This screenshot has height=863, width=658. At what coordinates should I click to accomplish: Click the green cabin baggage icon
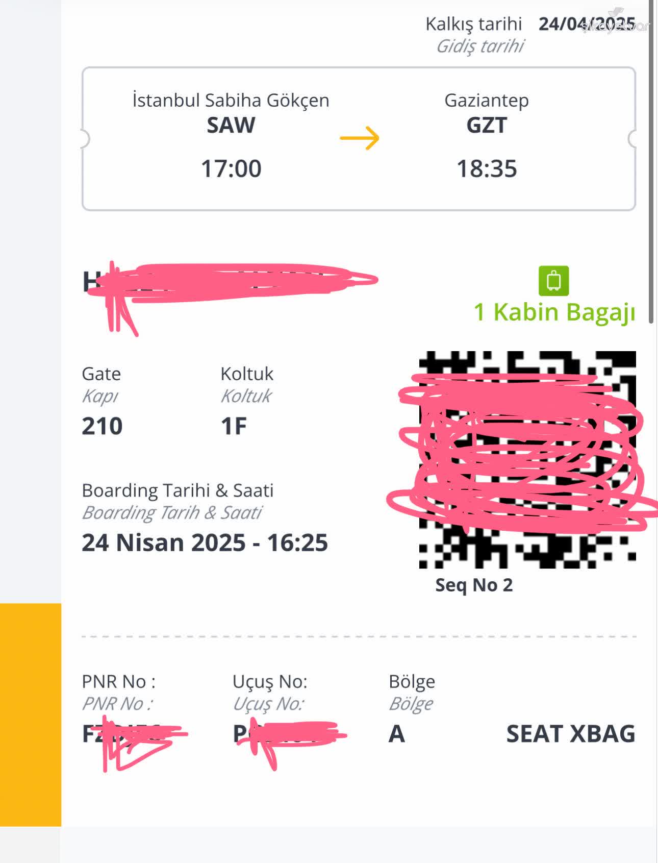(x=553, y=281)
